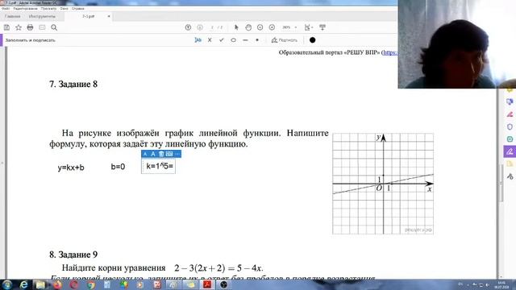Image resolution: width=516 pixels, height=290 pixels.
Task: Select the 'y=kx+b' annotation text
Action: [x=71, y=168]
